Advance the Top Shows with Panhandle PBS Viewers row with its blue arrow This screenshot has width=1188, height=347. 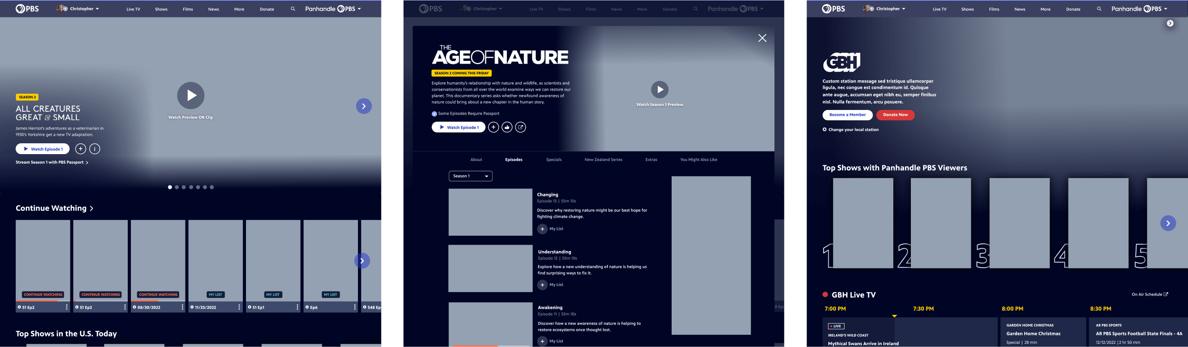(x=1168, y=223)
